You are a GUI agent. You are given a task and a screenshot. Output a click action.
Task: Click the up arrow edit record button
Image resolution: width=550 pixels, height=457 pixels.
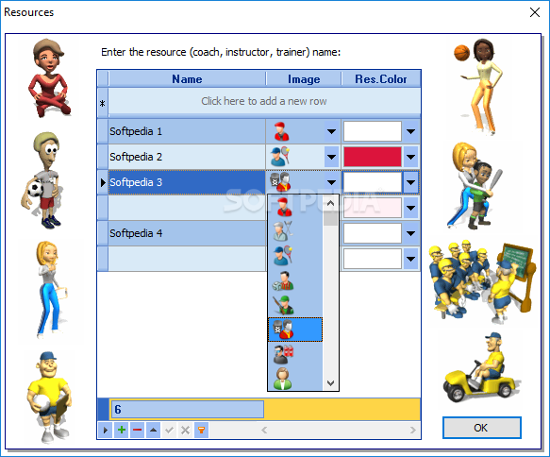point(153,430)
